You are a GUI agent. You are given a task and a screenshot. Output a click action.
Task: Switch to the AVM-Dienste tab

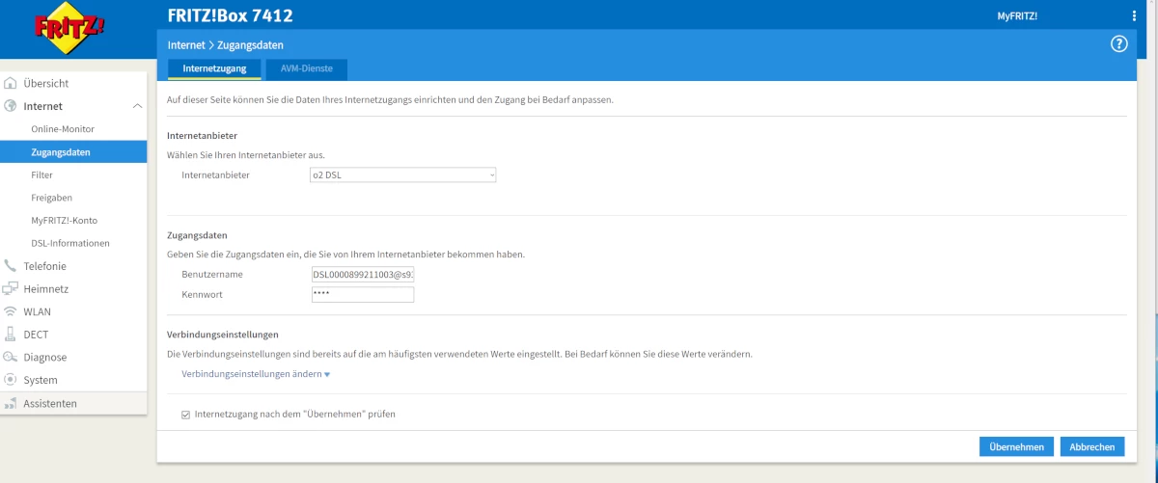pyautogui.click(x=306, y=69)
